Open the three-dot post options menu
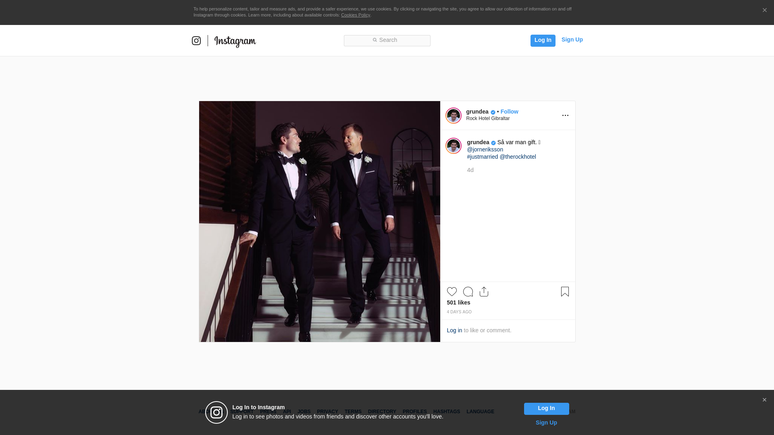This screenshot has width=774, height=435. (x=565, y=116)
